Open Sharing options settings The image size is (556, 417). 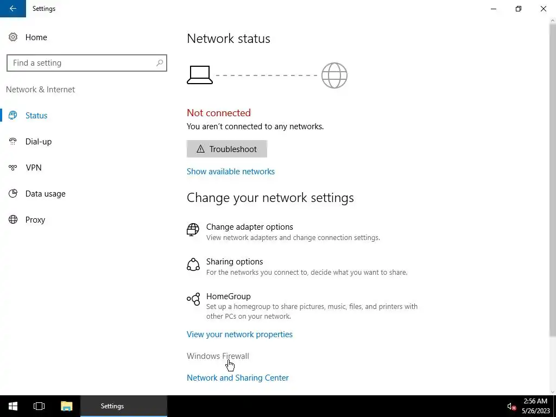click(x=297, y=267)
